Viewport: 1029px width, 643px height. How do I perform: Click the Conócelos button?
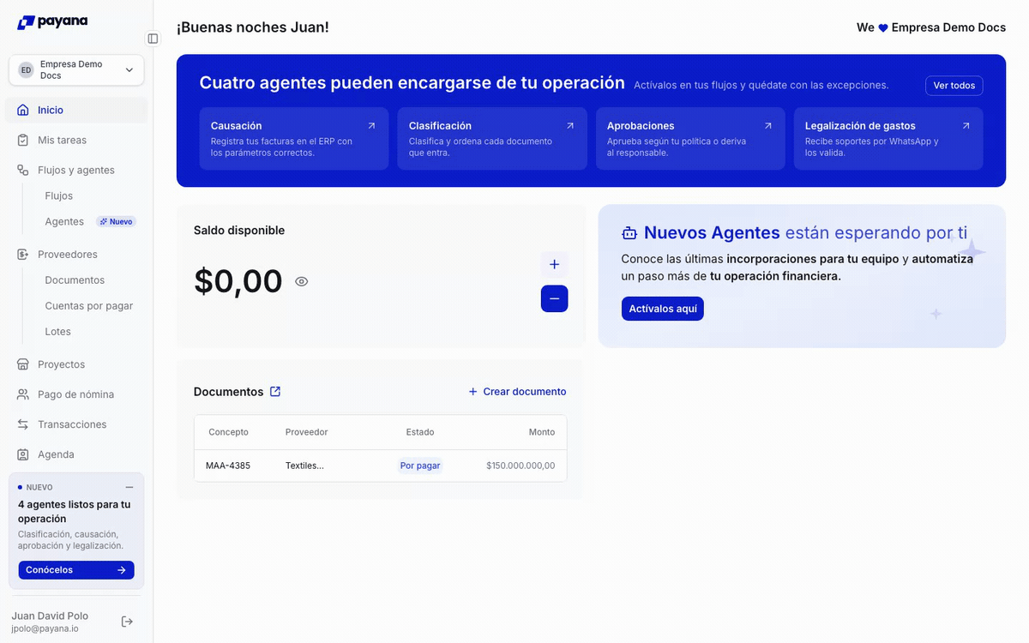click(x=76, y=570)
